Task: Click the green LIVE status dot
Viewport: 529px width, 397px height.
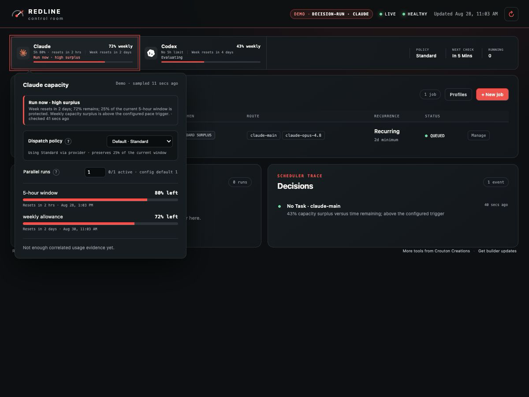Action: click(x=381, y=14)
